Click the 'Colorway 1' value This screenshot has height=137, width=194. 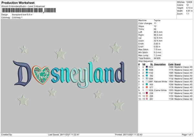coord(17,17)
